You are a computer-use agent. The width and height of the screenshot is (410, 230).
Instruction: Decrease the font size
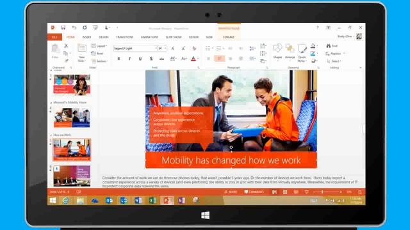183,49
